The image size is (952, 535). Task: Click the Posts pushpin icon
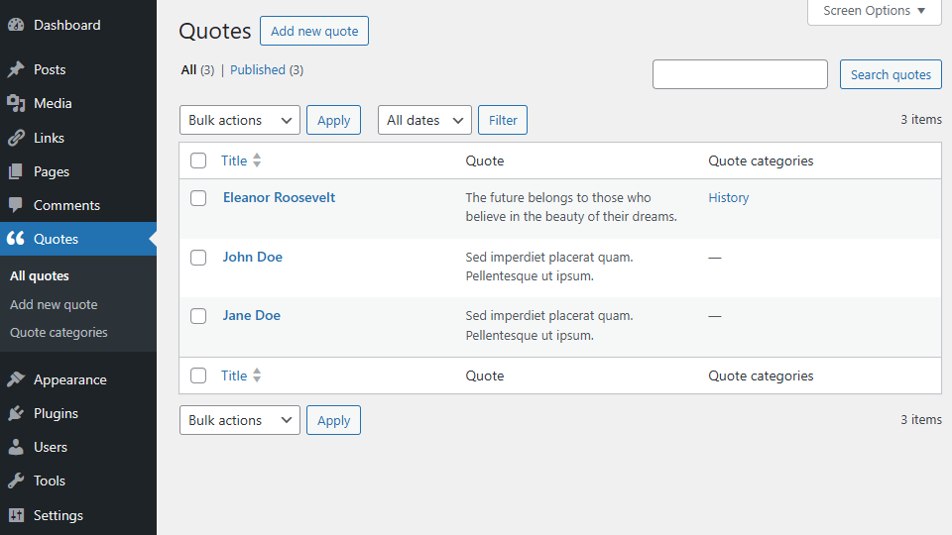pos(16,69)
